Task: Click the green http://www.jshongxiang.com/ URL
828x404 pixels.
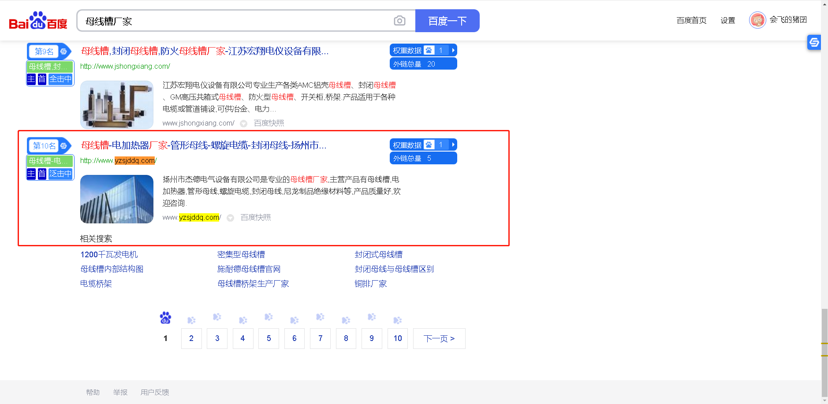Action: 125,67
